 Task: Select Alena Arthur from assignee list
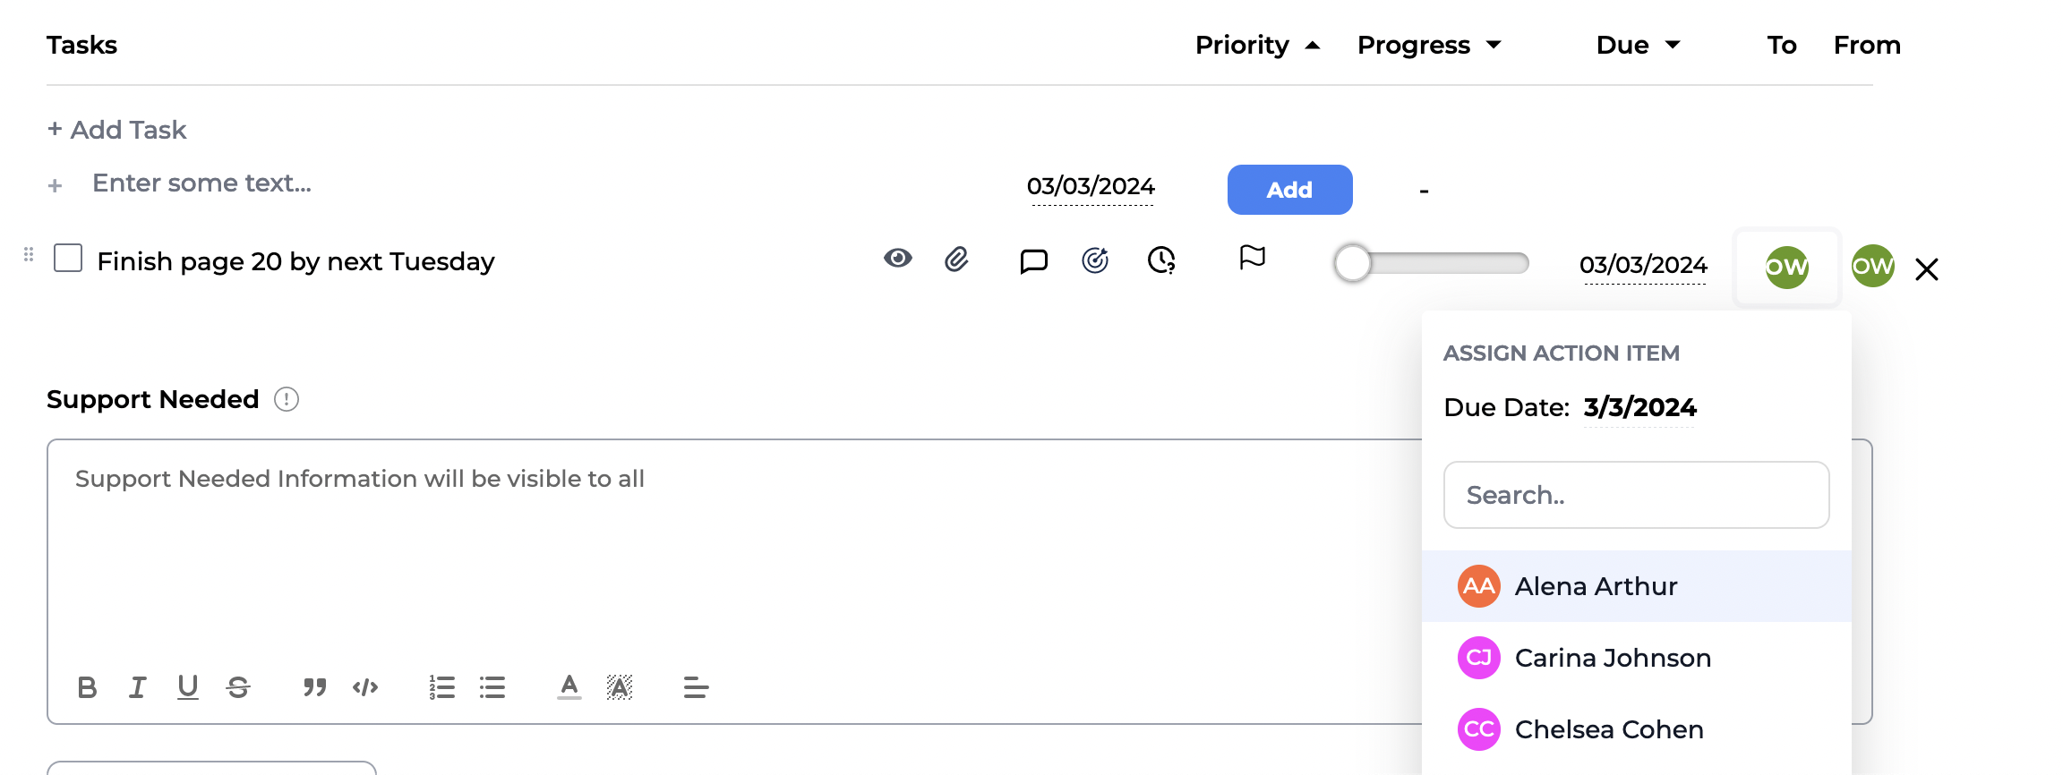(1596, 587)
